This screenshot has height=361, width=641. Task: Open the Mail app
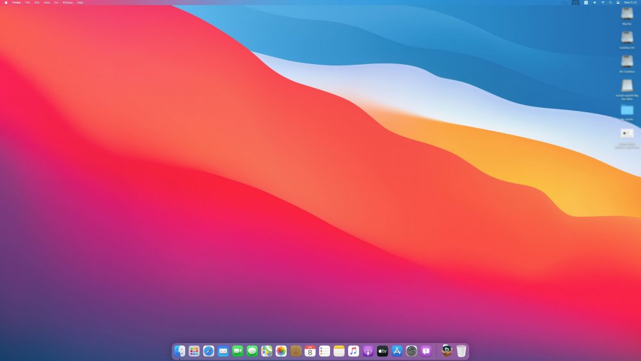[223, 351]
